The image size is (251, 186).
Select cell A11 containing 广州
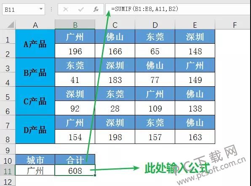point(35,170)
